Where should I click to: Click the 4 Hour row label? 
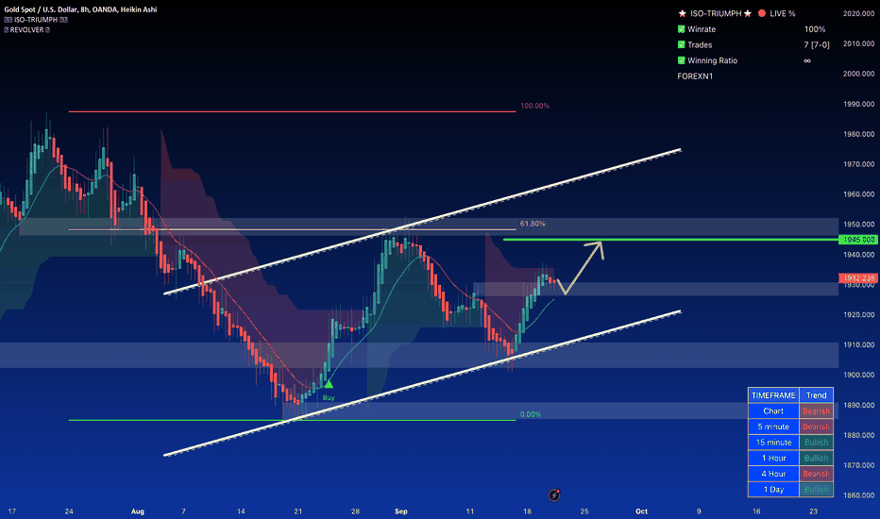tap(773, 474)
